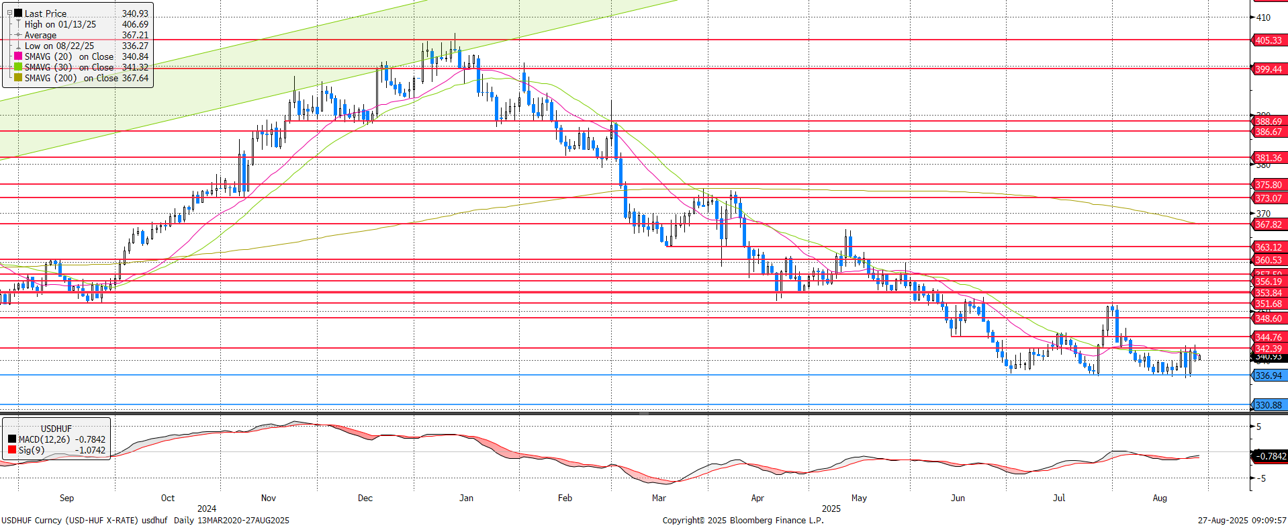Click the 342.39 red price level tag

click(x=1269, y=349)
